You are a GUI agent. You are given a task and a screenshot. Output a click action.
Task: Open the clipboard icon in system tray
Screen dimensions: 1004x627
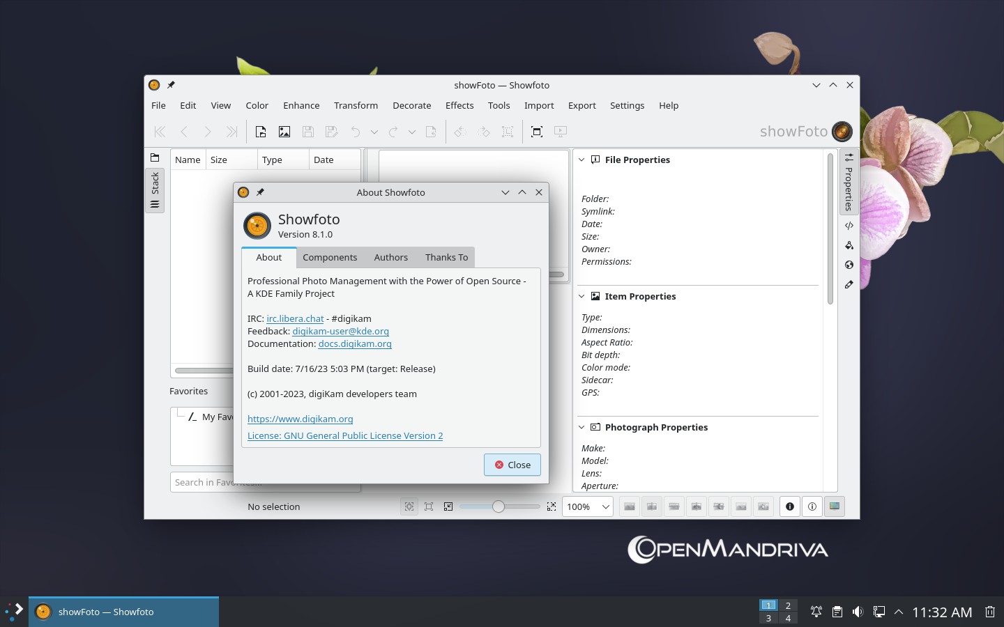pos(837,612)
